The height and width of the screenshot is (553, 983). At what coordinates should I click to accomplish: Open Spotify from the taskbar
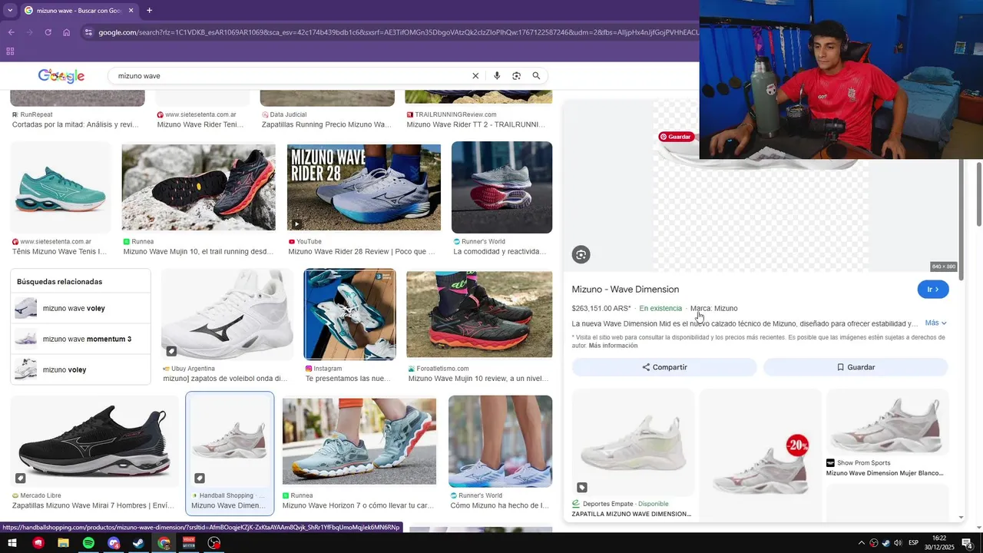click(88, 543)
